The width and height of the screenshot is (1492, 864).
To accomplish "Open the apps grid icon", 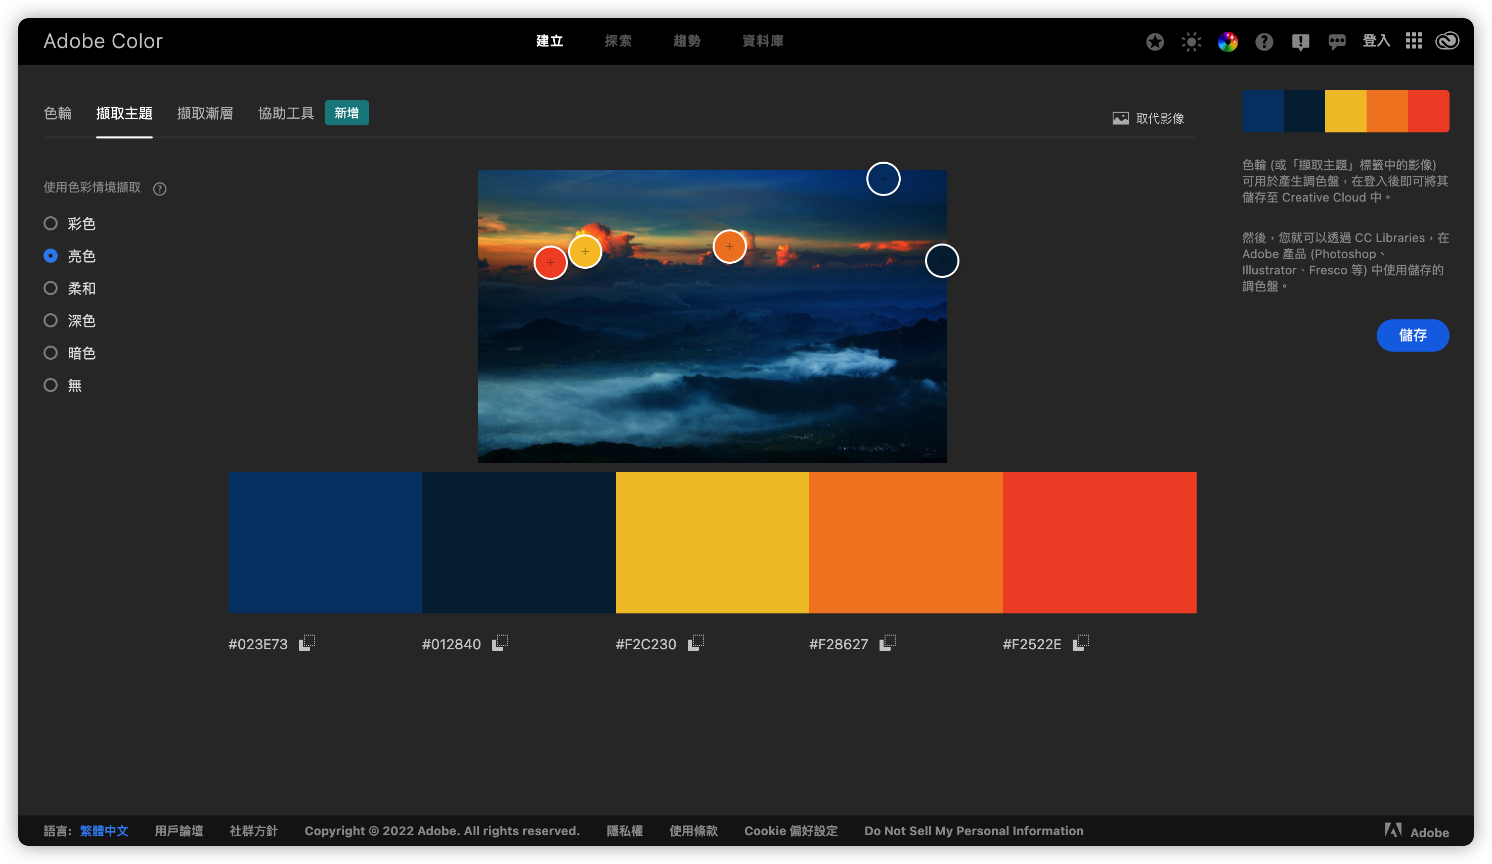I will click(1414, 41).
